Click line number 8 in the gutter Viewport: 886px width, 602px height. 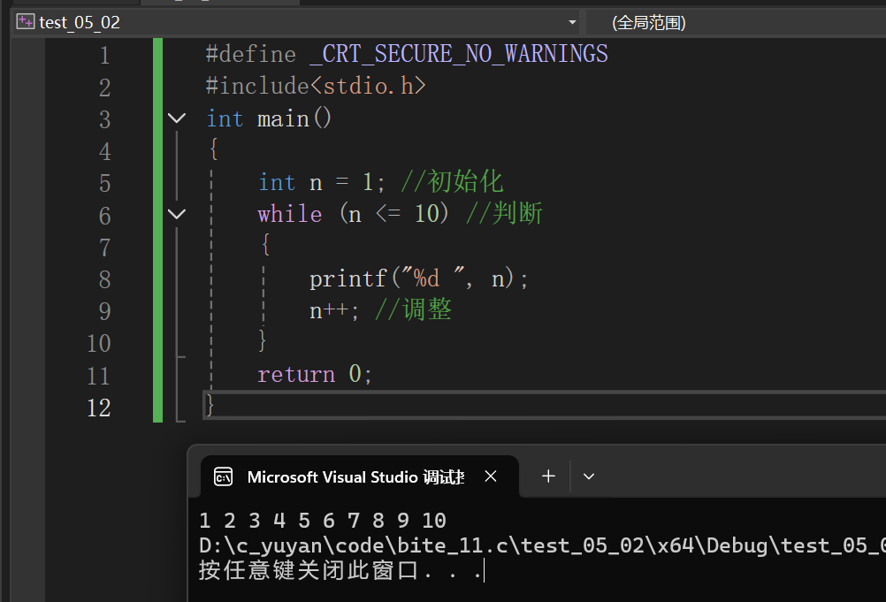tap(104, 279)
